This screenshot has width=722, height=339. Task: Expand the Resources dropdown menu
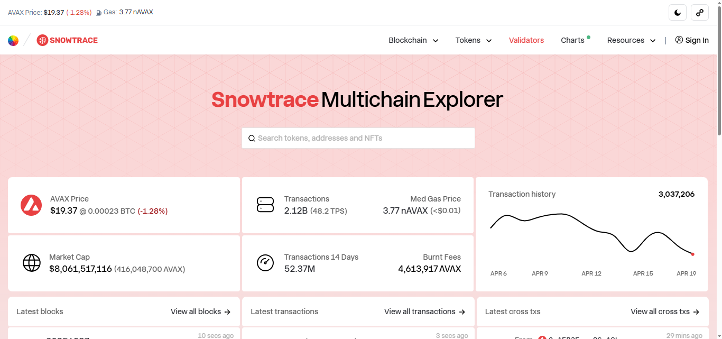(x=631, y=40)
